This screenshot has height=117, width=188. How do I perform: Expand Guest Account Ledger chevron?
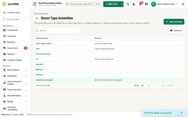coord(26,83)
